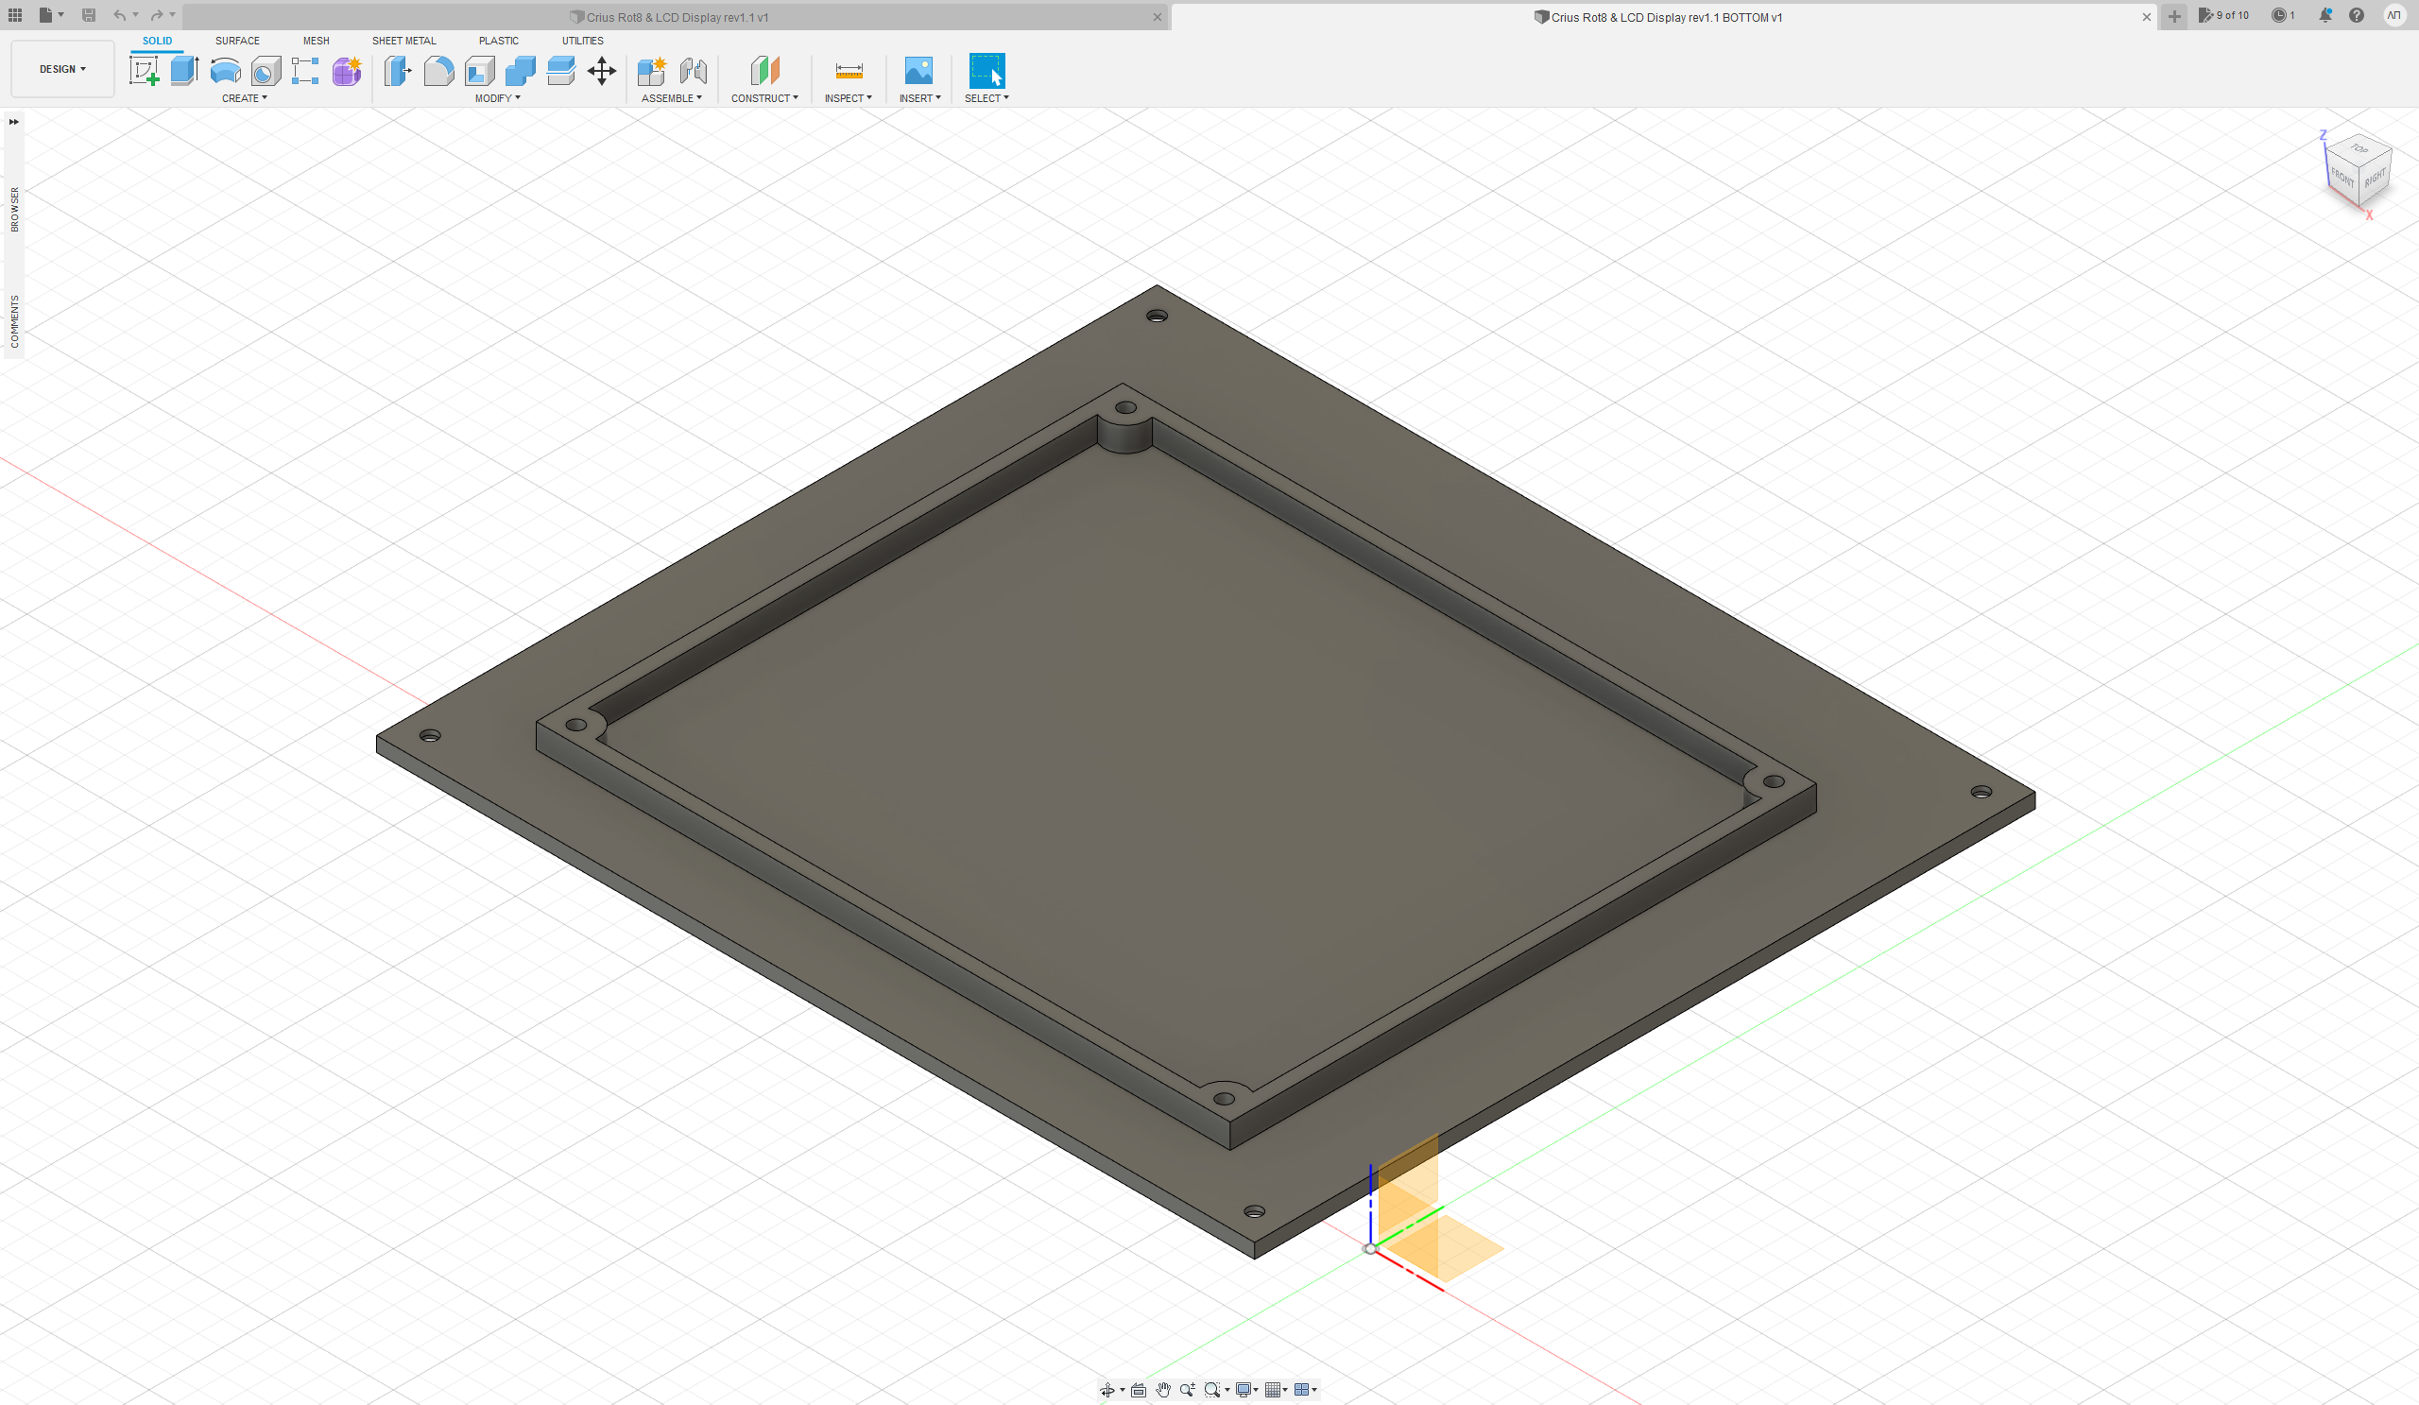Select the Orbit tool in navigation bar
Screen dimensions: 2419x1405
pos(1109,1389)
